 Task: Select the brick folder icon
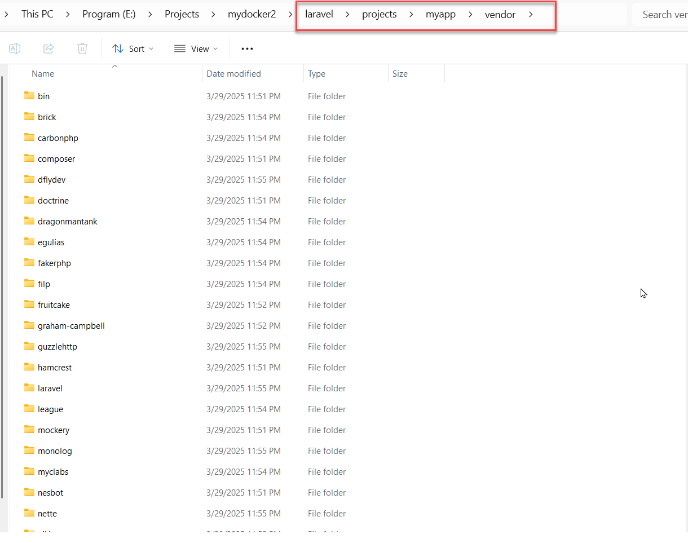[29, 117]
